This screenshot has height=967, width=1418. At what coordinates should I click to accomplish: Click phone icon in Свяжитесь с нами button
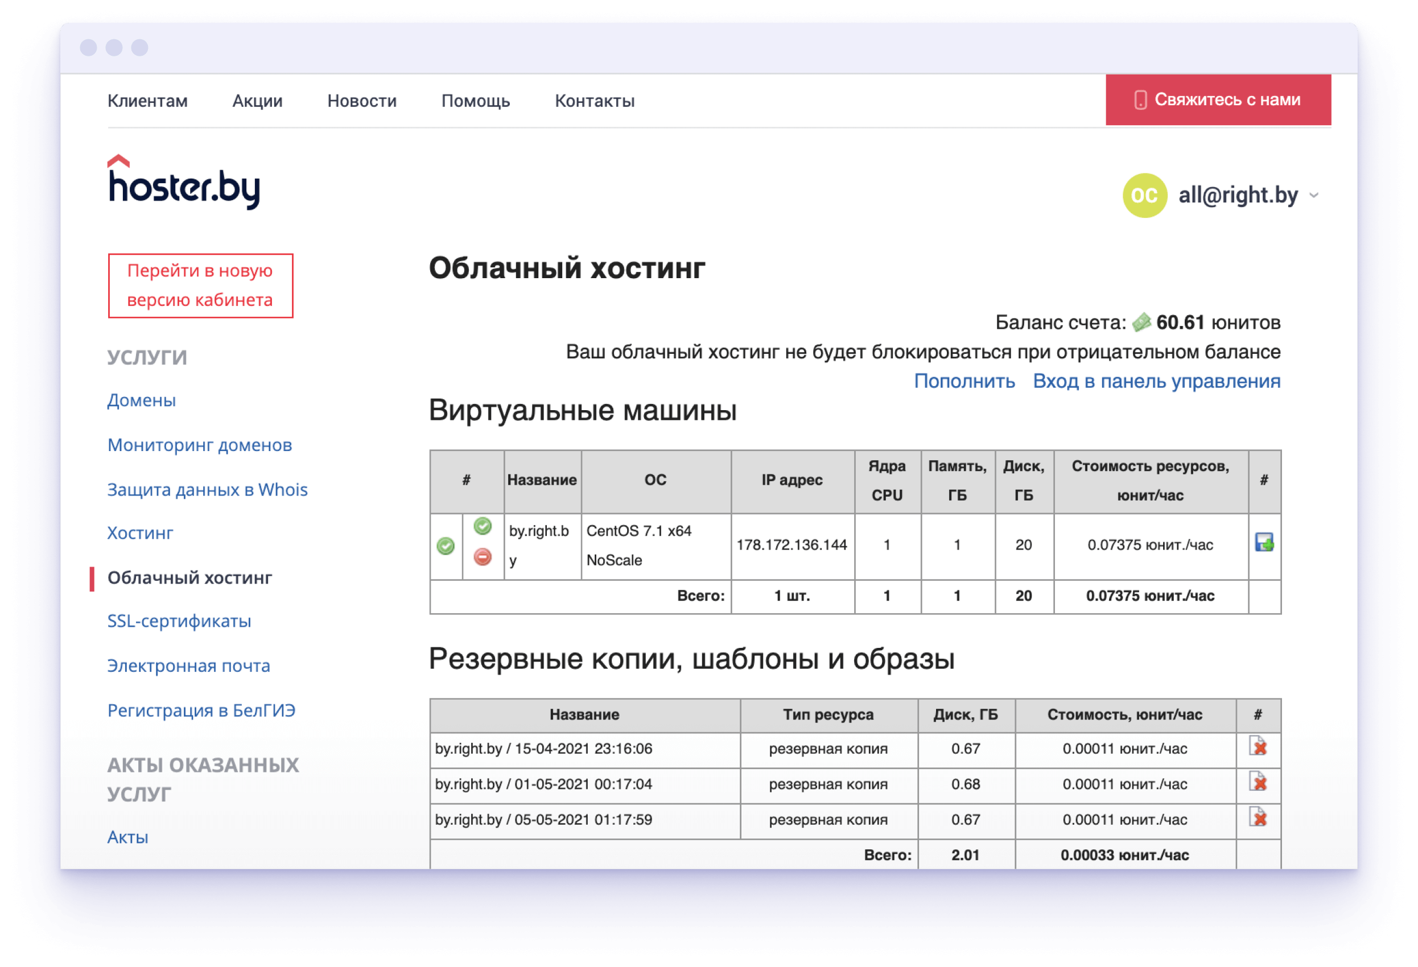pos(1140,100)
